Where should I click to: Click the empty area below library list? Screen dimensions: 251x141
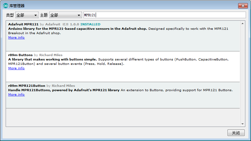[x=123, y=117]
